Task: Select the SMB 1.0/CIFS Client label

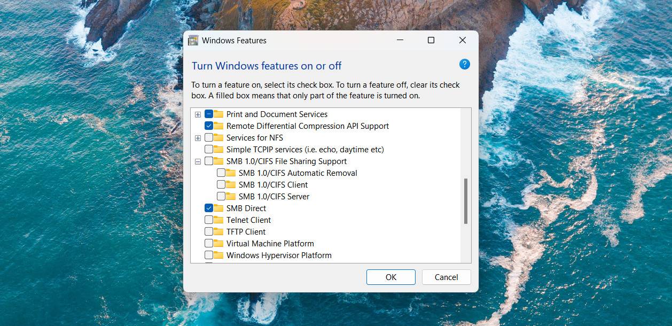Action: click(x=274, y=184)
